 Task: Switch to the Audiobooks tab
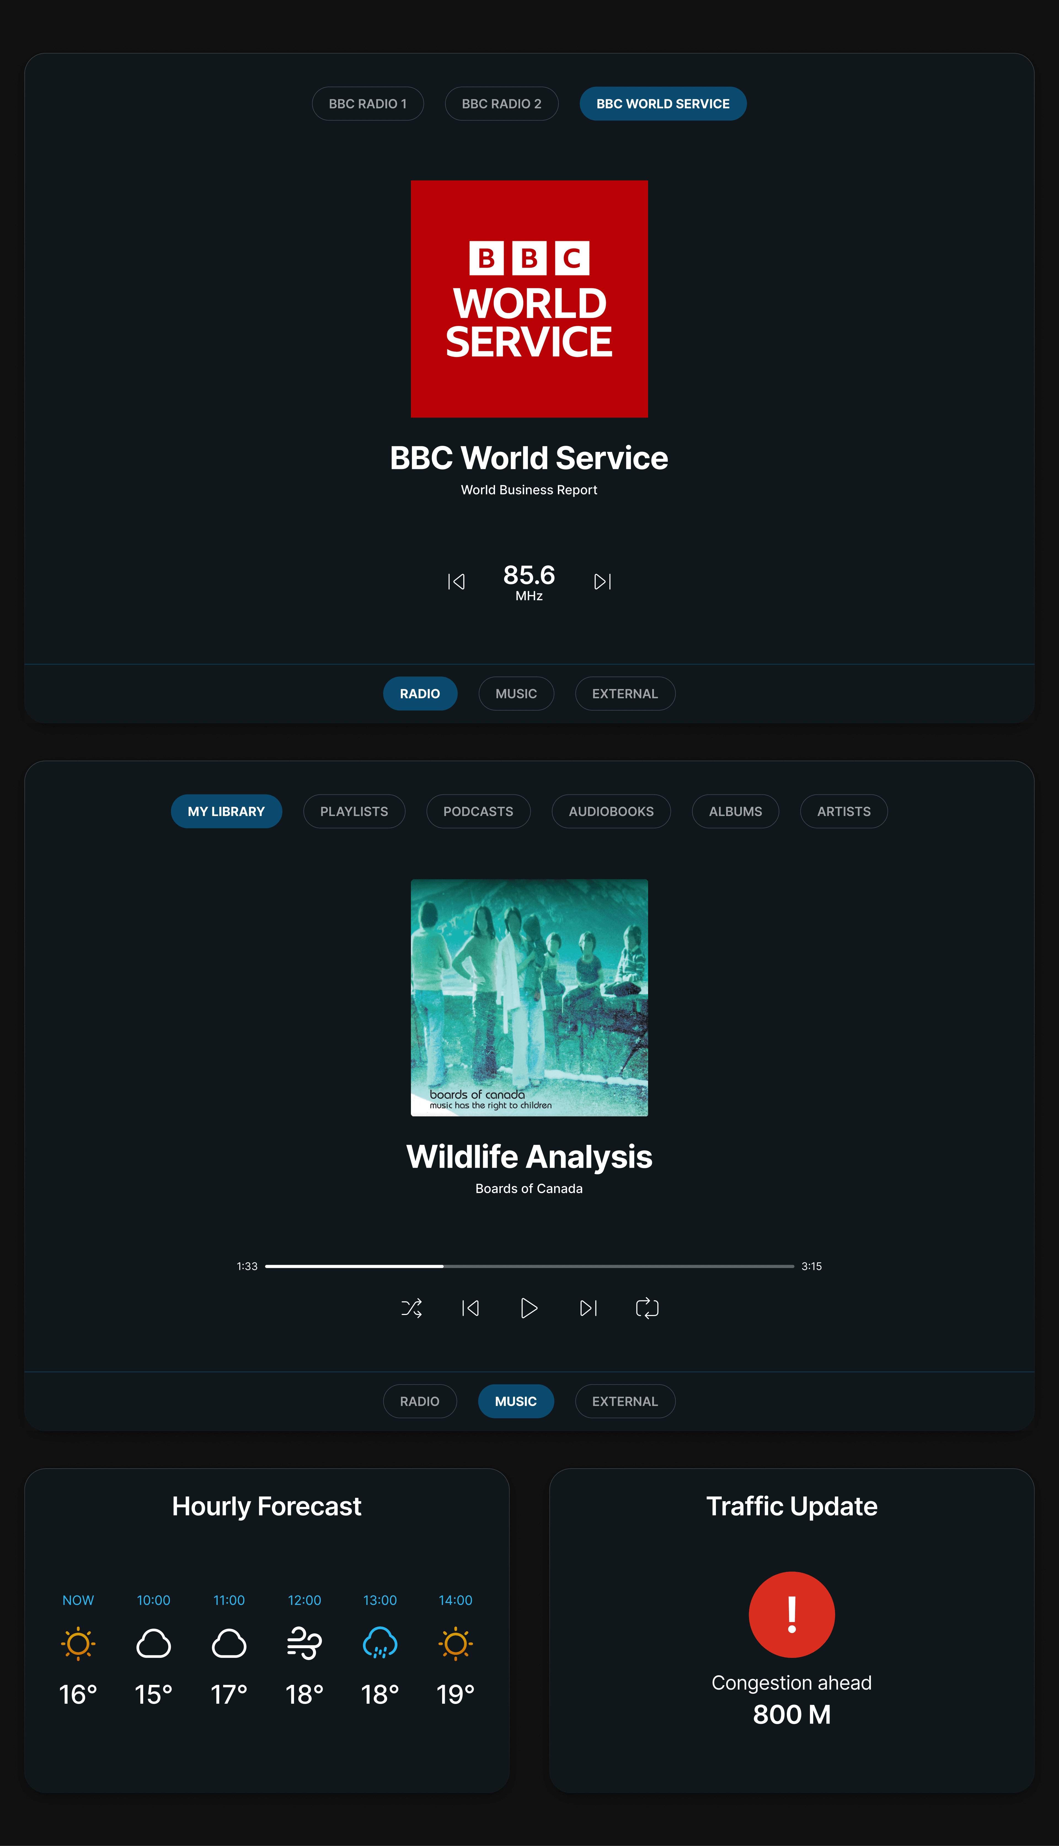tap(611, 811)
